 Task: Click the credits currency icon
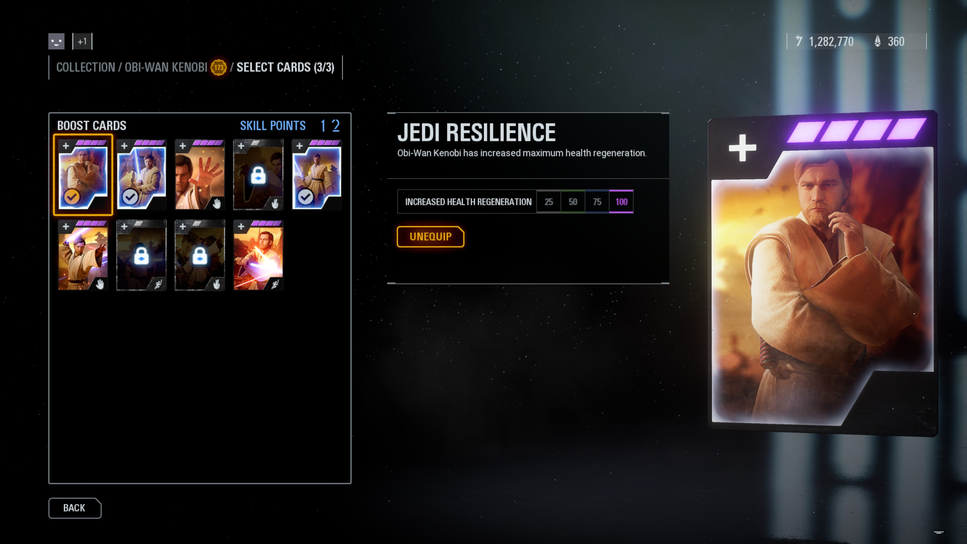click(x=799, y=41)
